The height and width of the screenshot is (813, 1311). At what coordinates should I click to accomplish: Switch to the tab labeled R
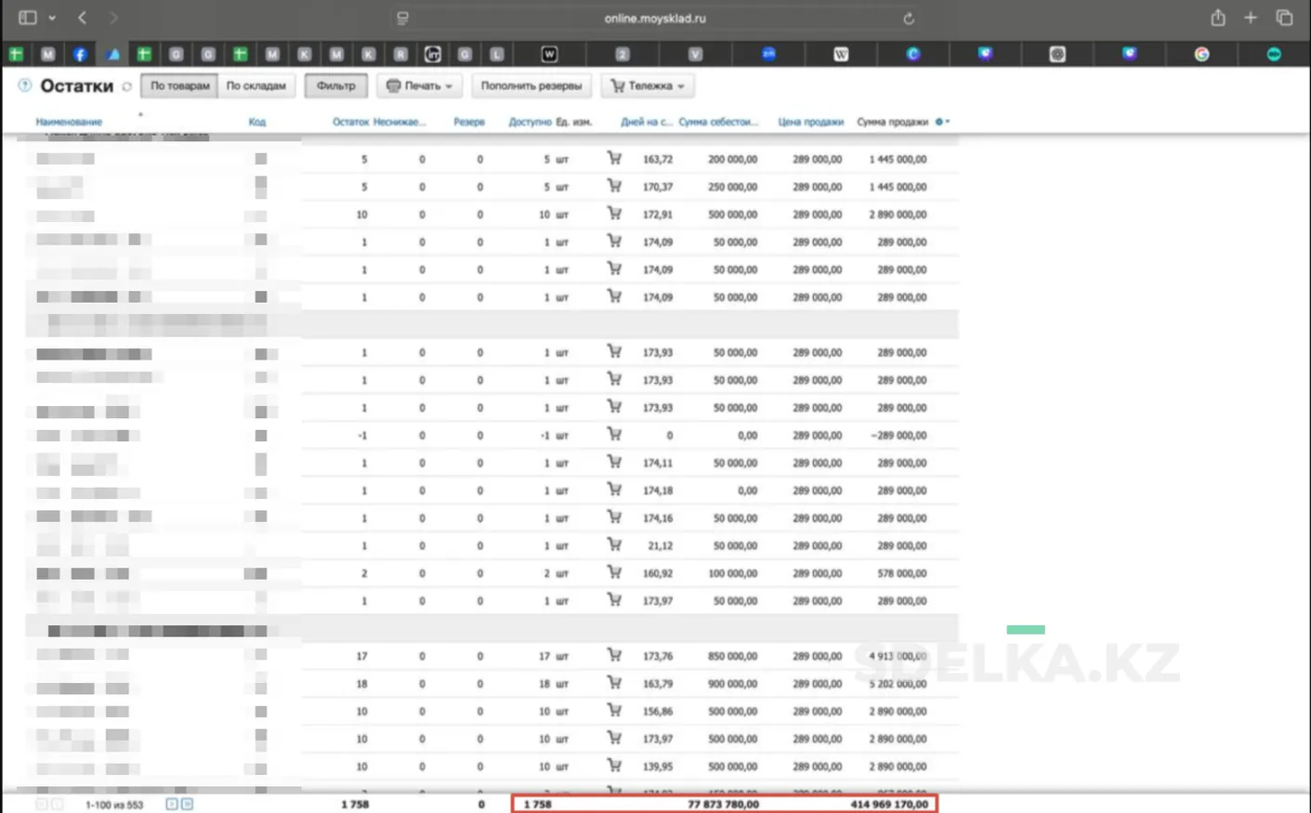[x=400, y=54]
